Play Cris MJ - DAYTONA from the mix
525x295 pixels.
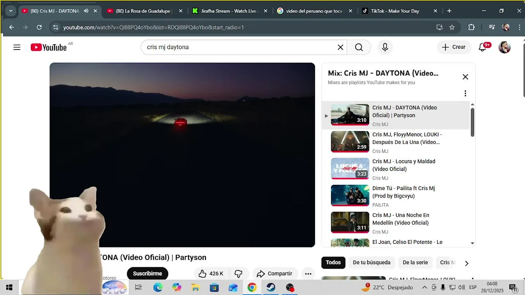click(396, 115)
